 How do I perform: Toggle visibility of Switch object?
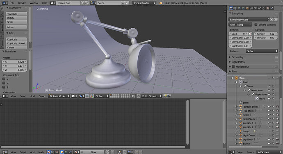click(x=269, y=143)
